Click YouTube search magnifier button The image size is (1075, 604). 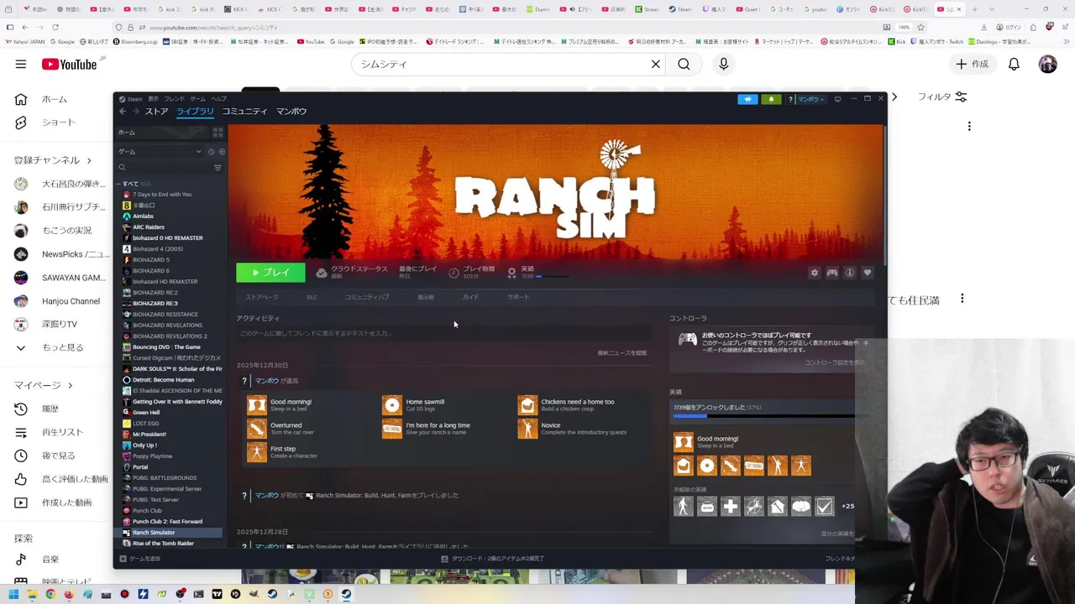pos(684,64)
